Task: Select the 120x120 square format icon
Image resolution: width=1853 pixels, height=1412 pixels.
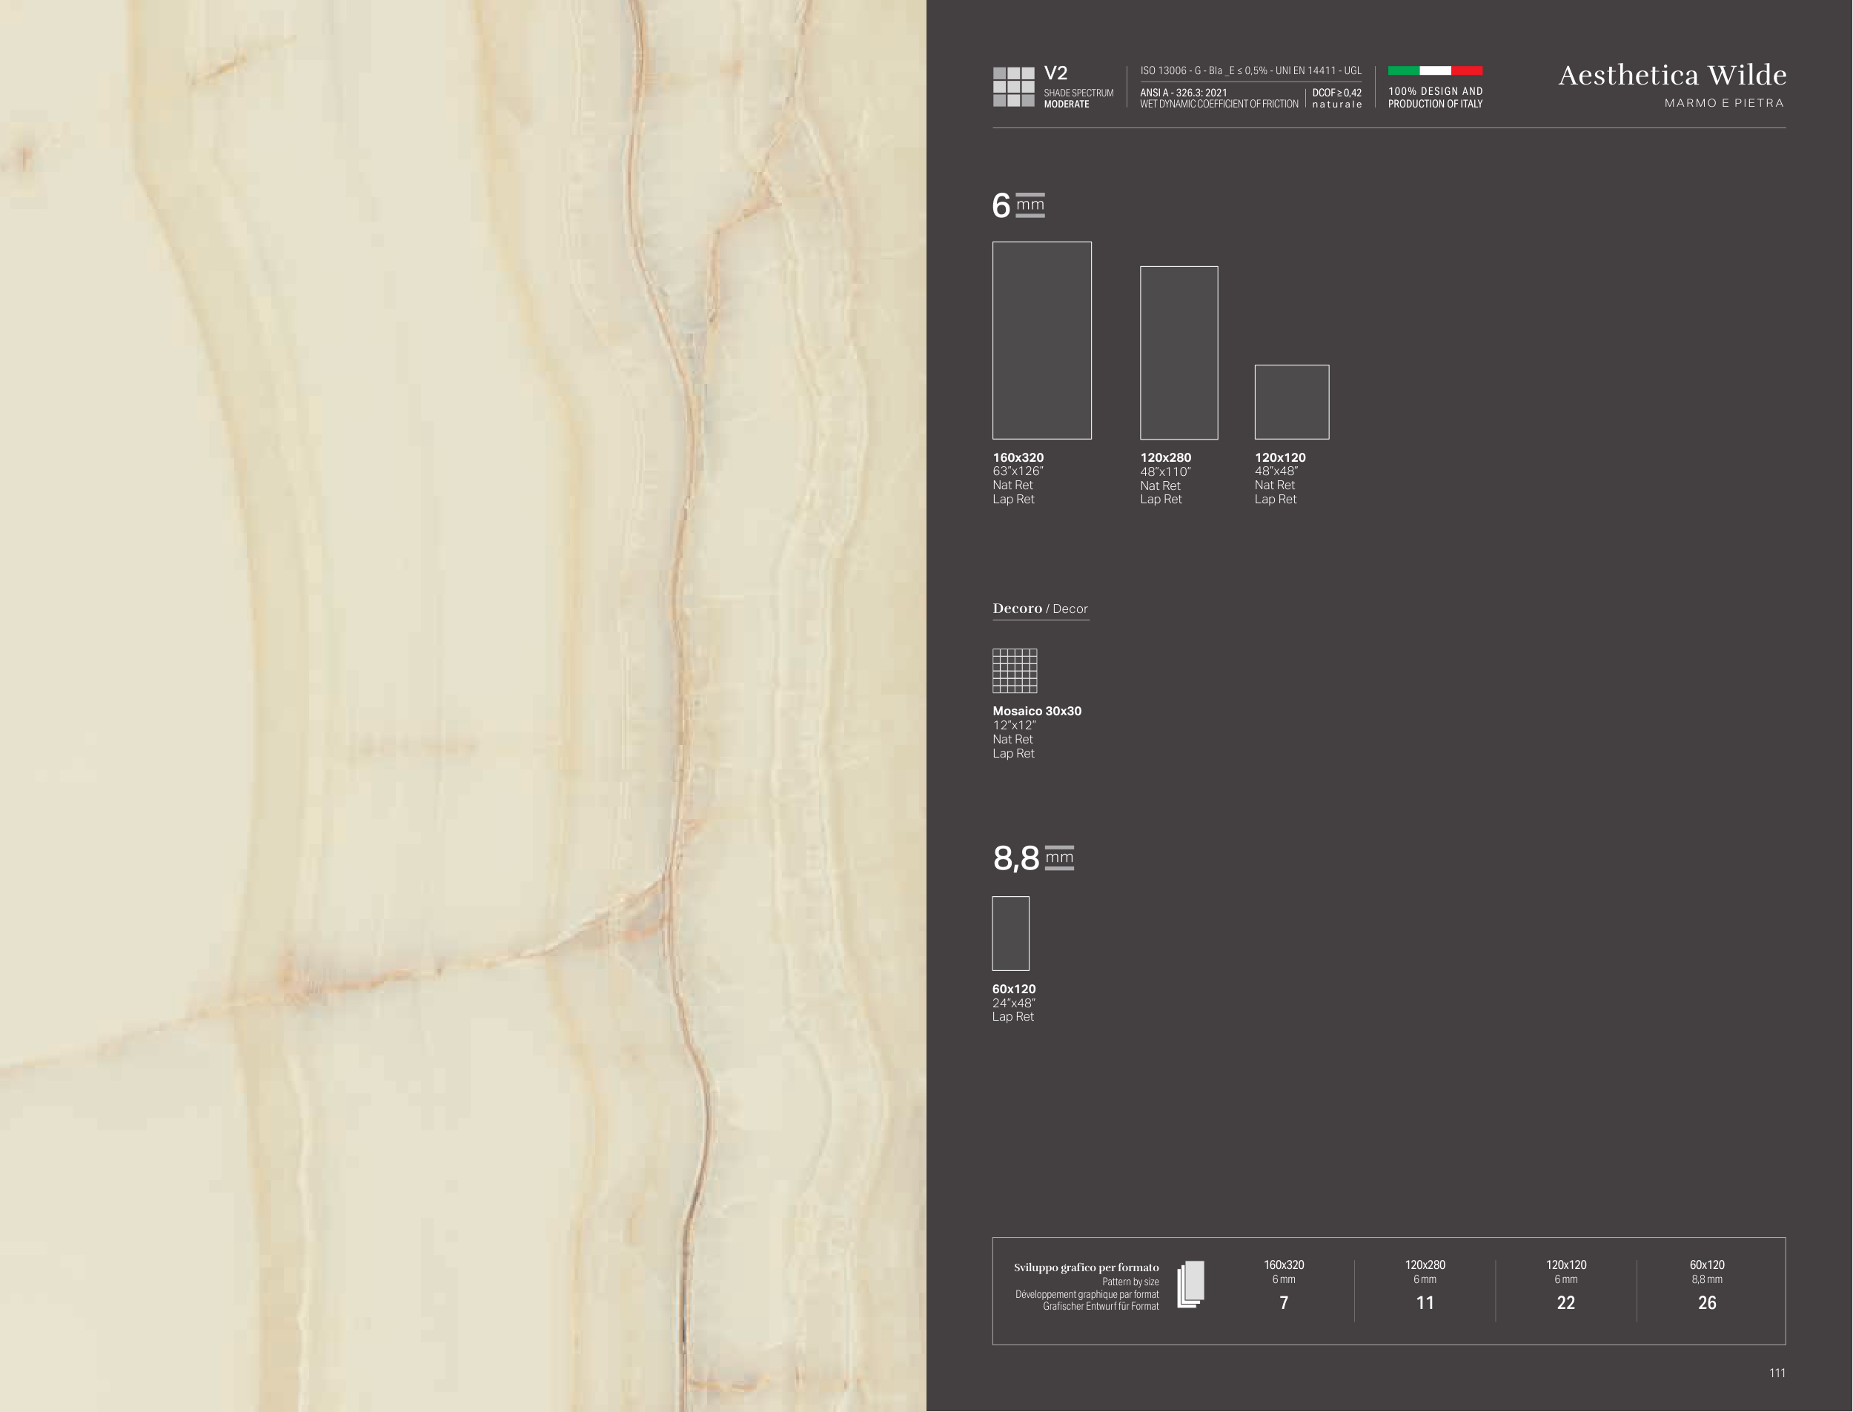Action: pos(1290,402)
